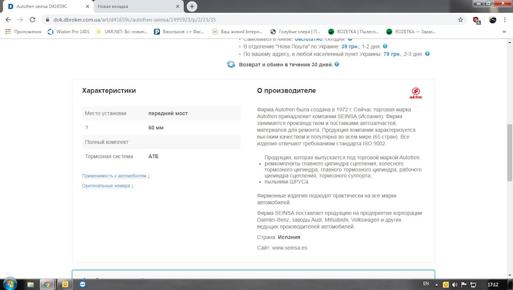The height and width of the screenshot is (290, 513).
Task: Open the network tray icon
Action: [x=473, y=285]
